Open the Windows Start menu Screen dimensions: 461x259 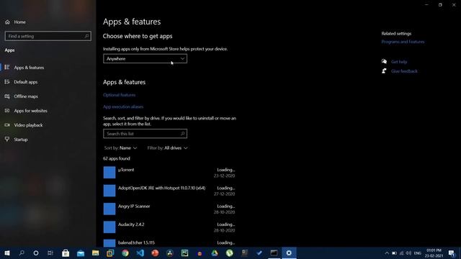[7, 253]
